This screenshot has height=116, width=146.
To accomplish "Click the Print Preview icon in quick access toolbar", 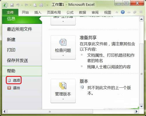I will (35, 5).
